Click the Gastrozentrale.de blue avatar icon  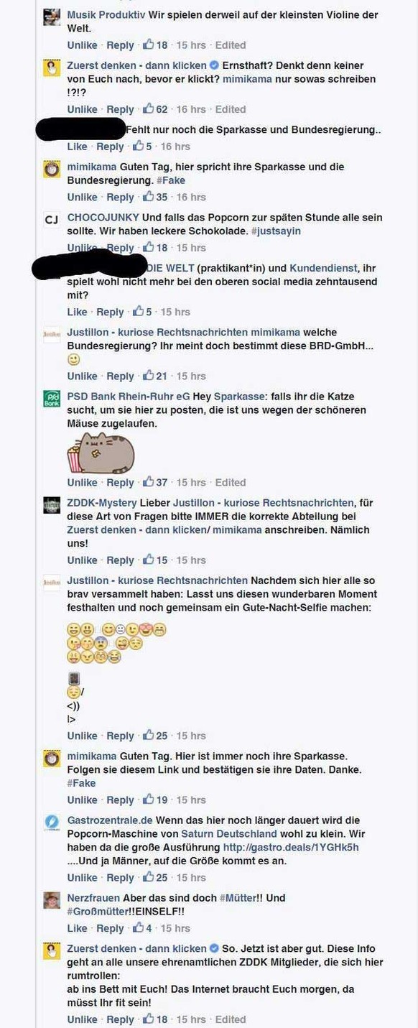(x=52, y=823)
